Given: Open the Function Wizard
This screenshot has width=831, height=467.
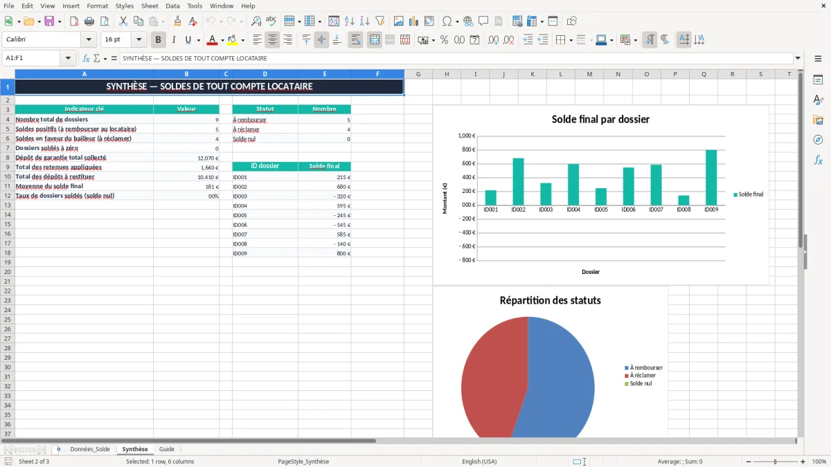Looking at the screenshot, I should pyautogui.click(x=86, y=59).
